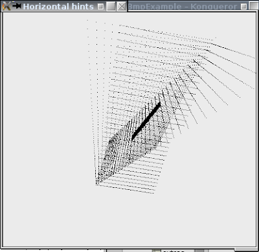Open the X window menu icon in Horizontal hints
This screenshot has height=252, width=259.
click(6, 6)
